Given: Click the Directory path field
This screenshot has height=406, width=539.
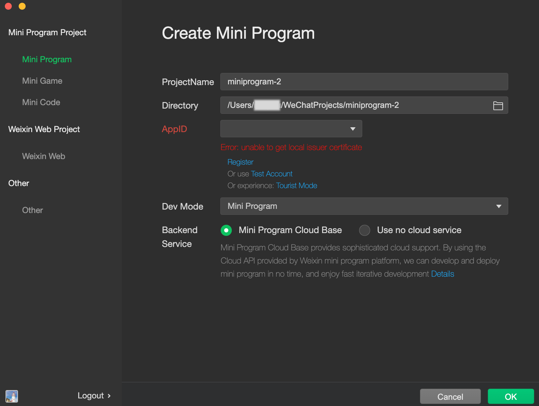Looking at the screenshot, I should [364, 105].
